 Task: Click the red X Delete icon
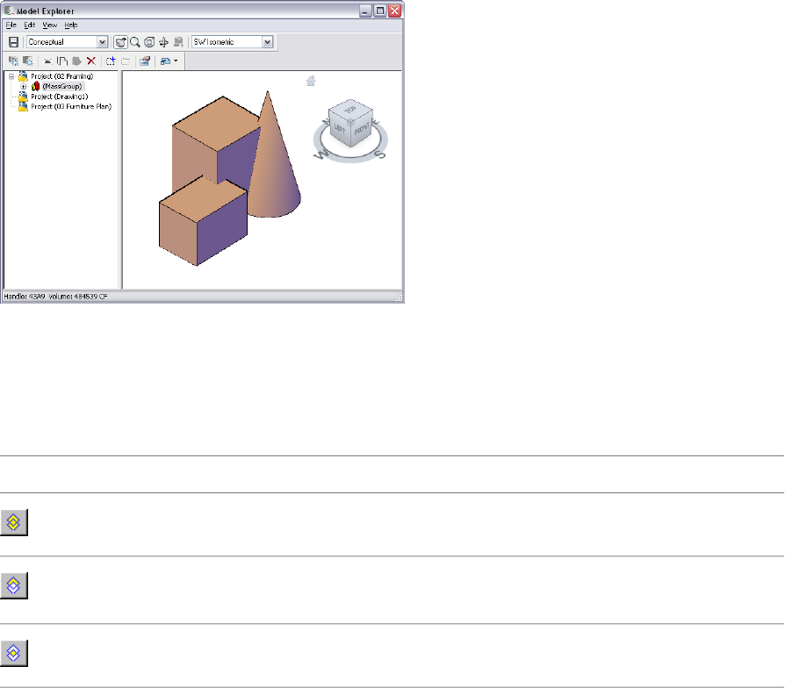pos(91,61)
